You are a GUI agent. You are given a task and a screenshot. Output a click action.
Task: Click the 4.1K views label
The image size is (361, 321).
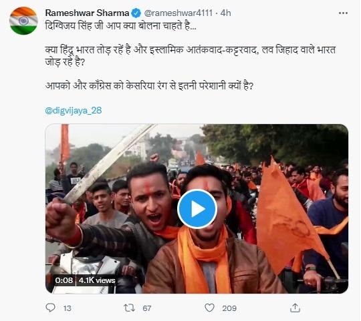[97, 280]
